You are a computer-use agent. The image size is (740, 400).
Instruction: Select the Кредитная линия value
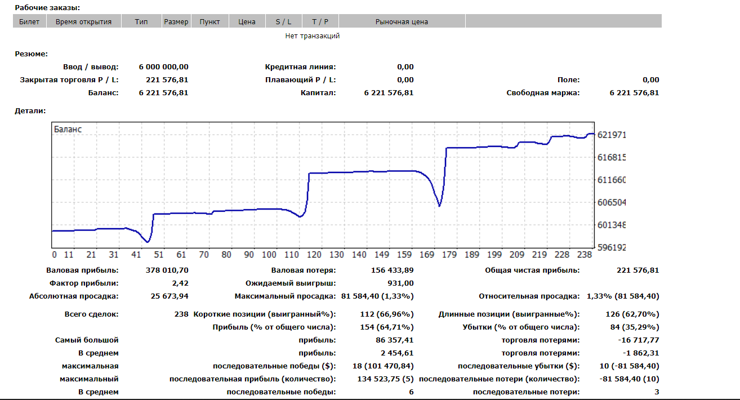coord(405,67)
